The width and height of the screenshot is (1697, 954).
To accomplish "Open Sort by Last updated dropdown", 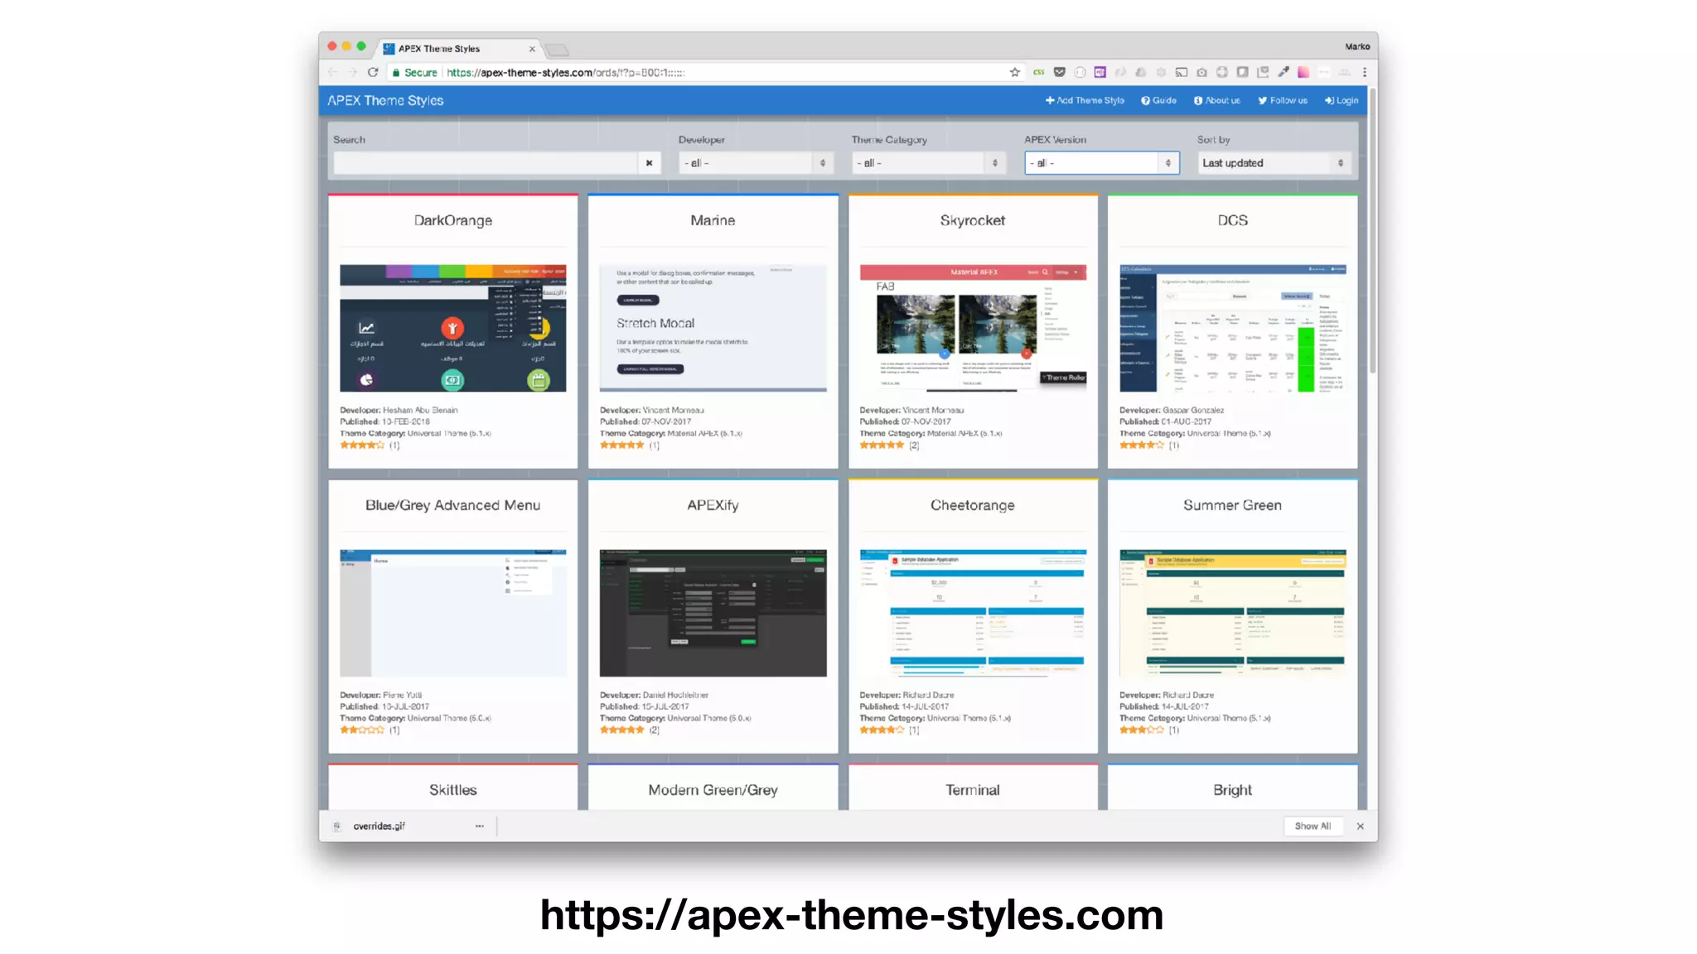I will coord(1274,163).
